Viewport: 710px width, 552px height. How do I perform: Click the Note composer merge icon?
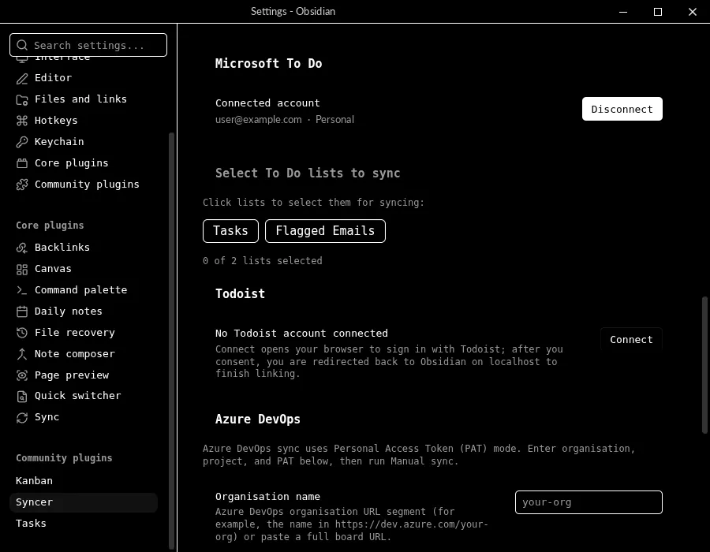click(22, 354)
